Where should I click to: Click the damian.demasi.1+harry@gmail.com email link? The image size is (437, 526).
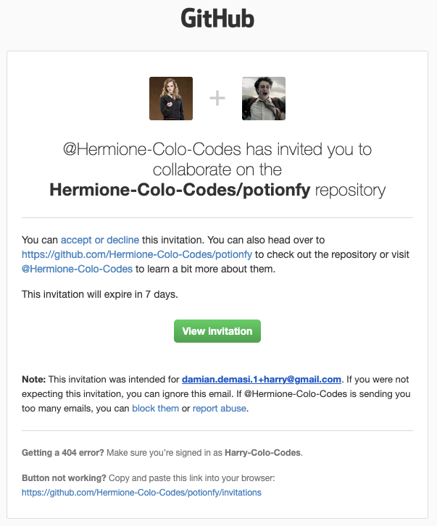click(x=262, y=379)
